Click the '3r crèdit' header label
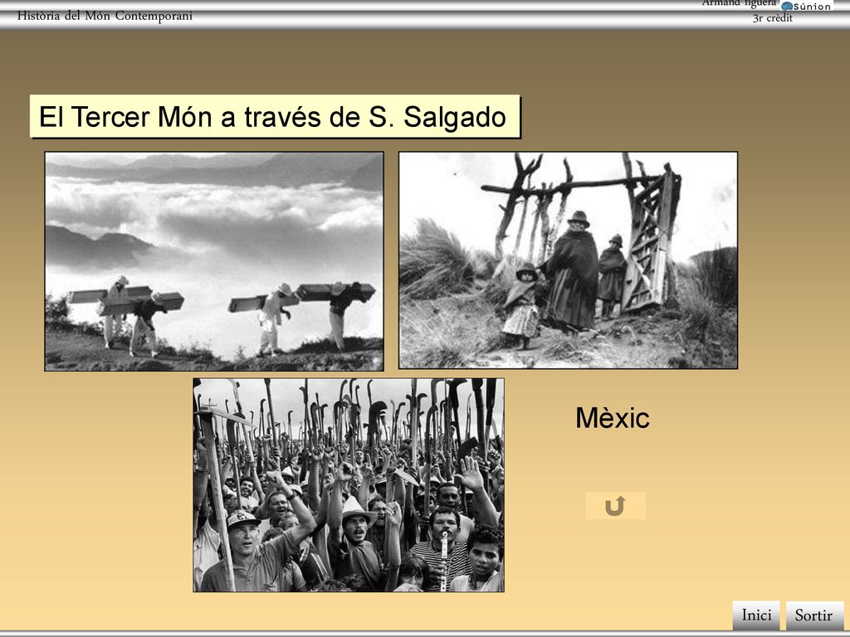The image size is (850, 637). click(x=773, y=18)
